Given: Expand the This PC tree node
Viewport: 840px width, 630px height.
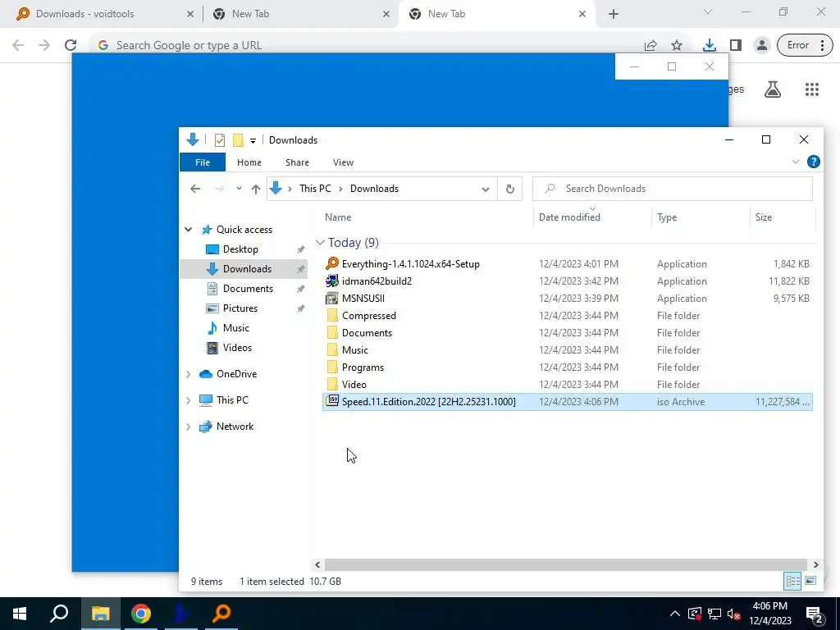Looking at the screenshot, I should 188,400.
